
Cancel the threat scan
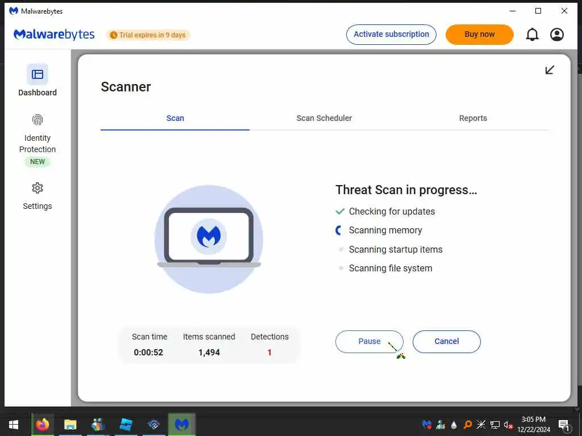click(x=447, y=341)
